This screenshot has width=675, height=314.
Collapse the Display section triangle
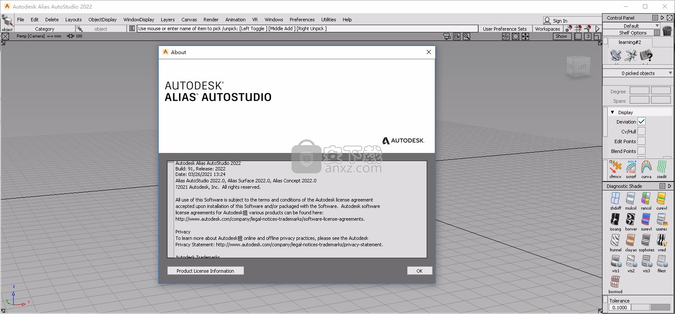pyautogui.click(x=613, y=112)
